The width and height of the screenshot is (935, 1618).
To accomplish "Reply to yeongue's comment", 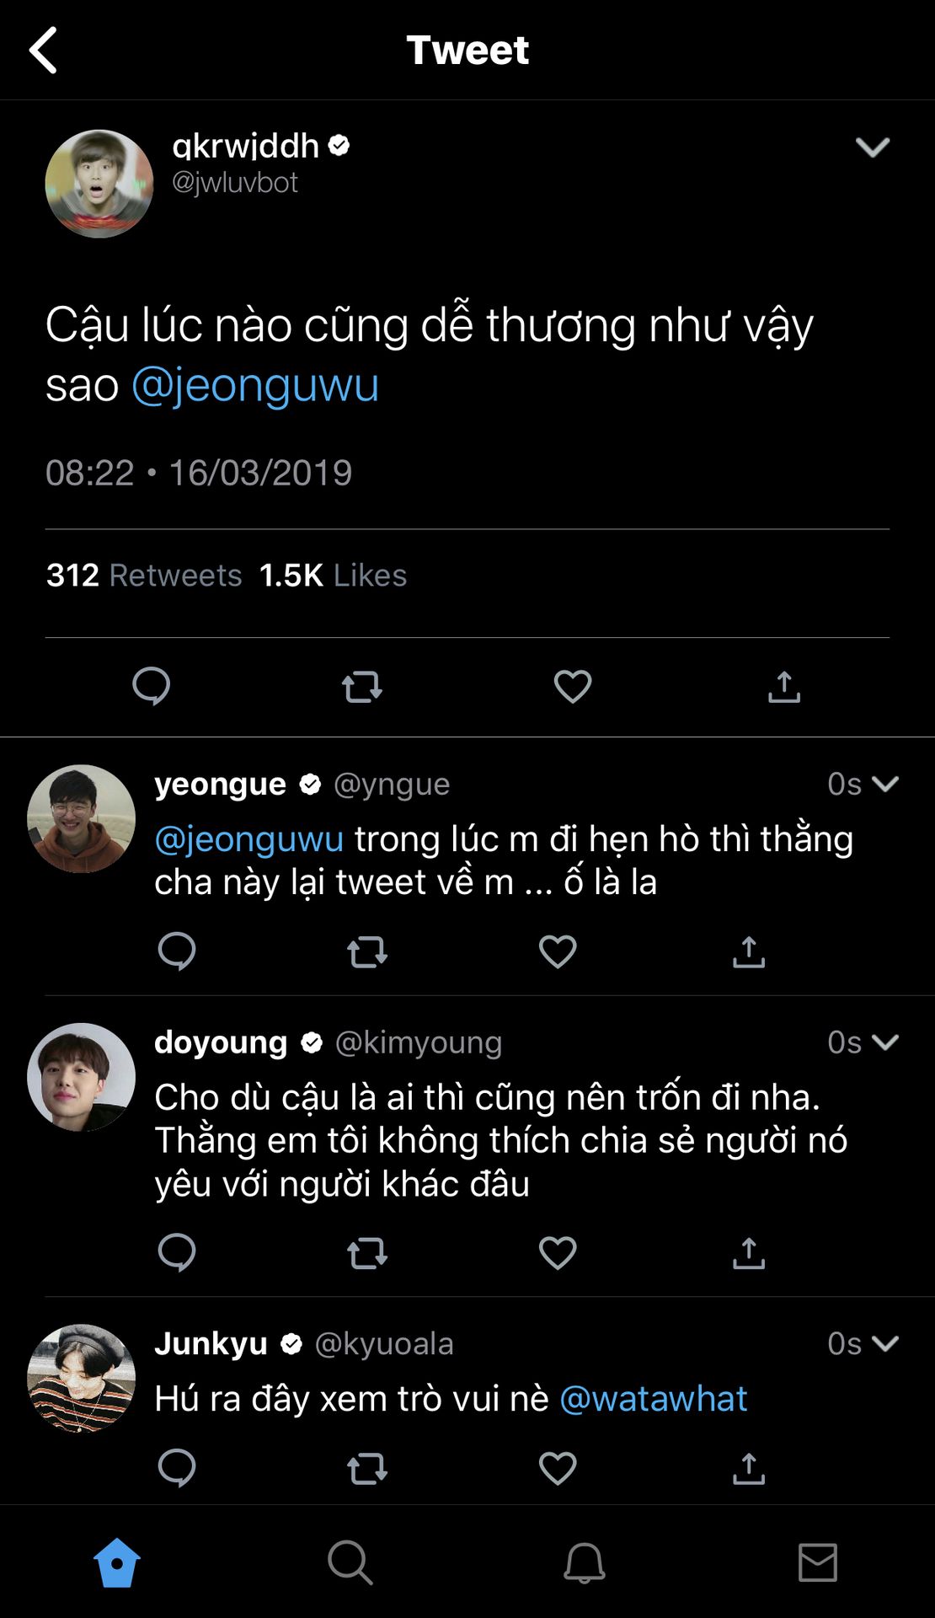I will (x=177, y=951).
